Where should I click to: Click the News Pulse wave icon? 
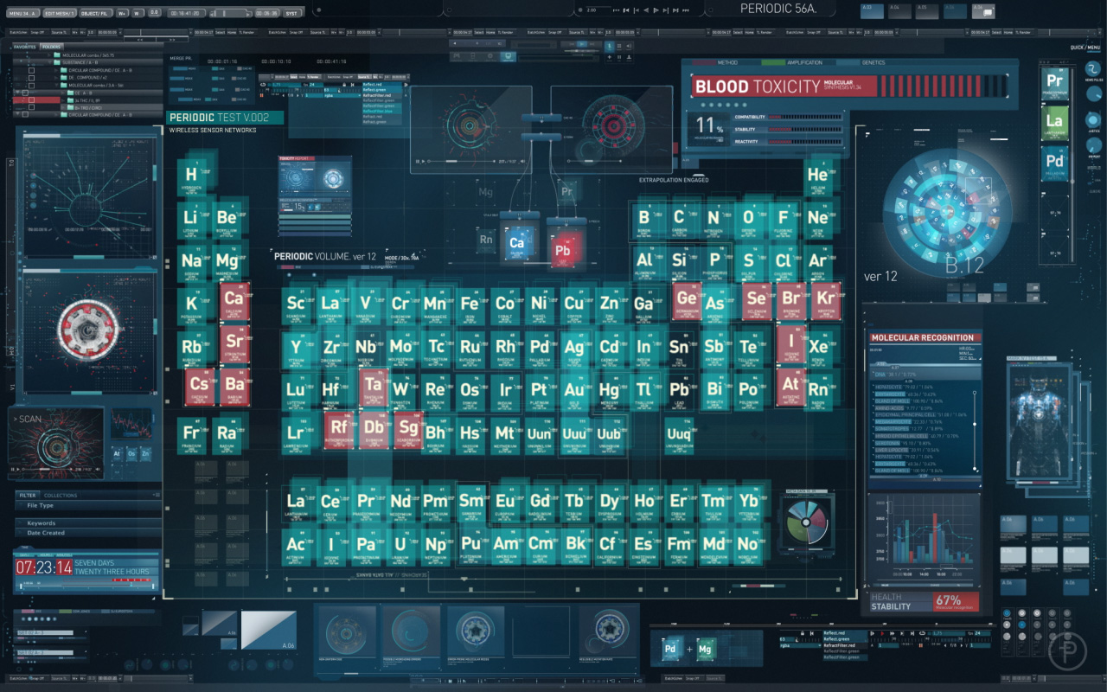tap(1093, 69)
